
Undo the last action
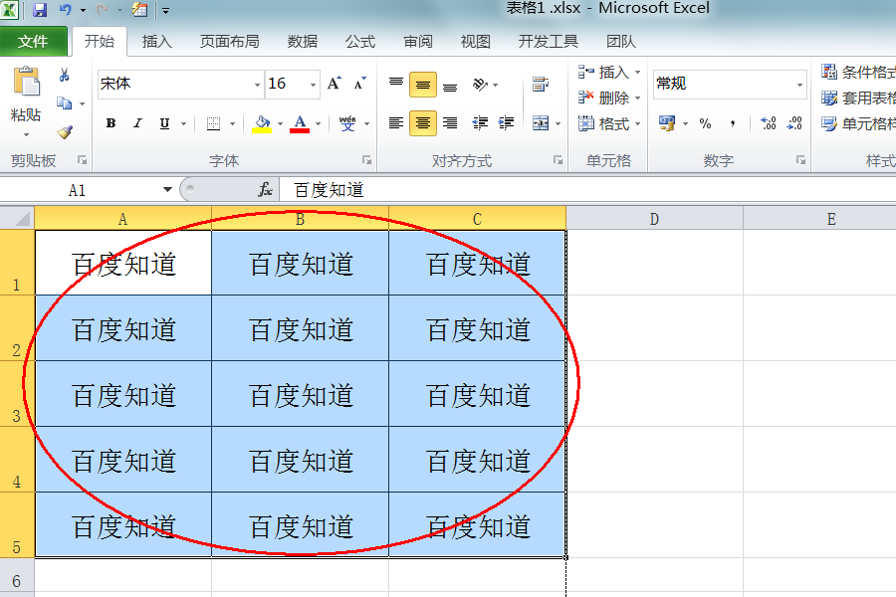tap(65, 10)
